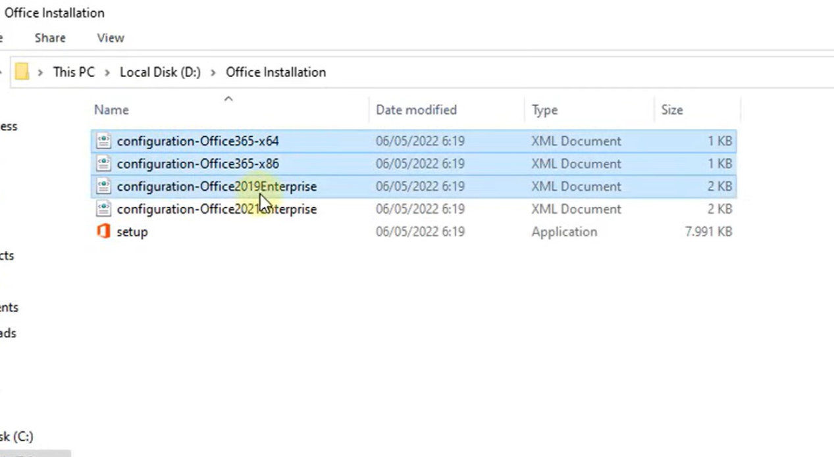Click 2 KB size of Office2021Enterprise row
The width and height of the screenshot is (834, 457).
720,208
